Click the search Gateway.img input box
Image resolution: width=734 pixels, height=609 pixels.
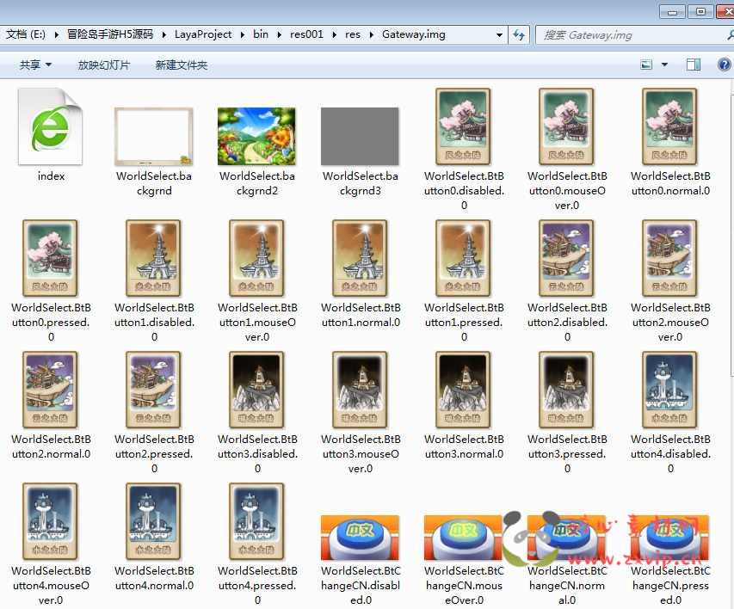[x=628, y=34]
